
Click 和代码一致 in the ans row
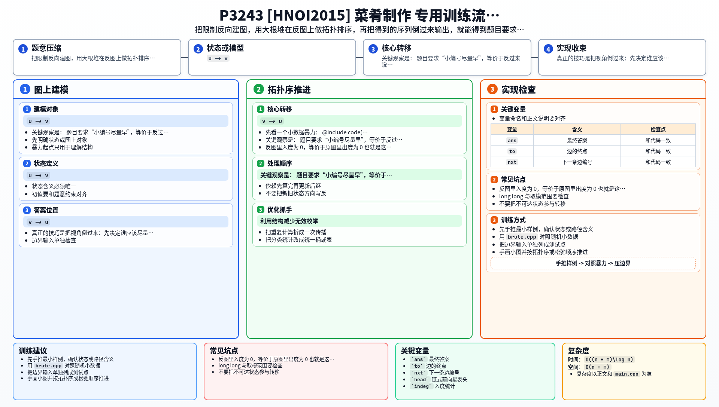pos(658,140)
